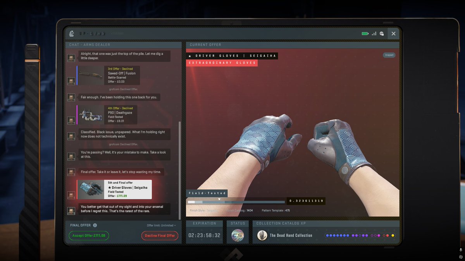The height and width of the screenshot is (261, 465).
Task: Click 'The Dead Hand Collection' name text
Action: tap(291, 235)
